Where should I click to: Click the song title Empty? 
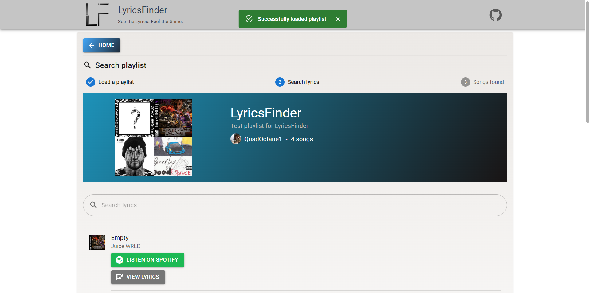(x=120, y=238)
